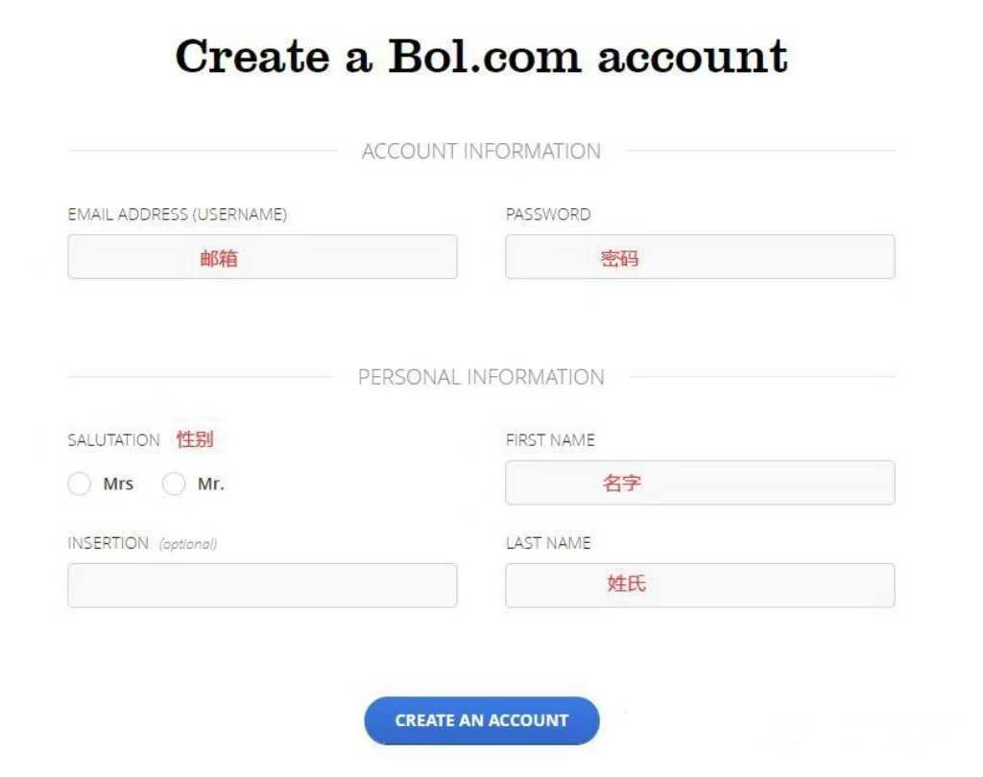Image resolution: width=983 pixels, height=777 pixels.
Task: Select the Mrs salutation radio button
Action: pos(80,484)
